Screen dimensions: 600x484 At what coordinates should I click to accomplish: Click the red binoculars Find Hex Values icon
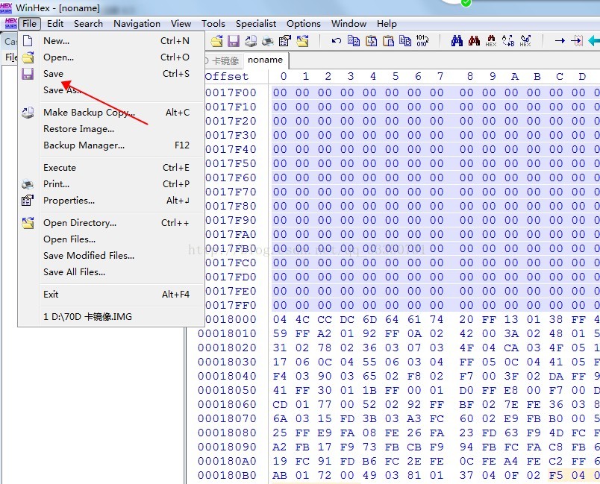tap(474, 41)
